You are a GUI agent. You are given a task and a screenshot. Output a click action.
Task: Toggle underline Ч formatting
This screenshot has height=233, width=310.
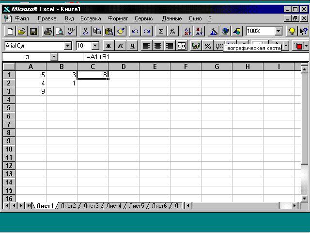tap(132, 46)
